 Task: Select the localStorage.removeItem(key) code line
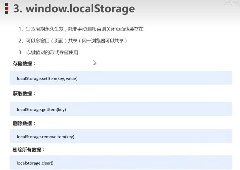(x=46, y=137)
